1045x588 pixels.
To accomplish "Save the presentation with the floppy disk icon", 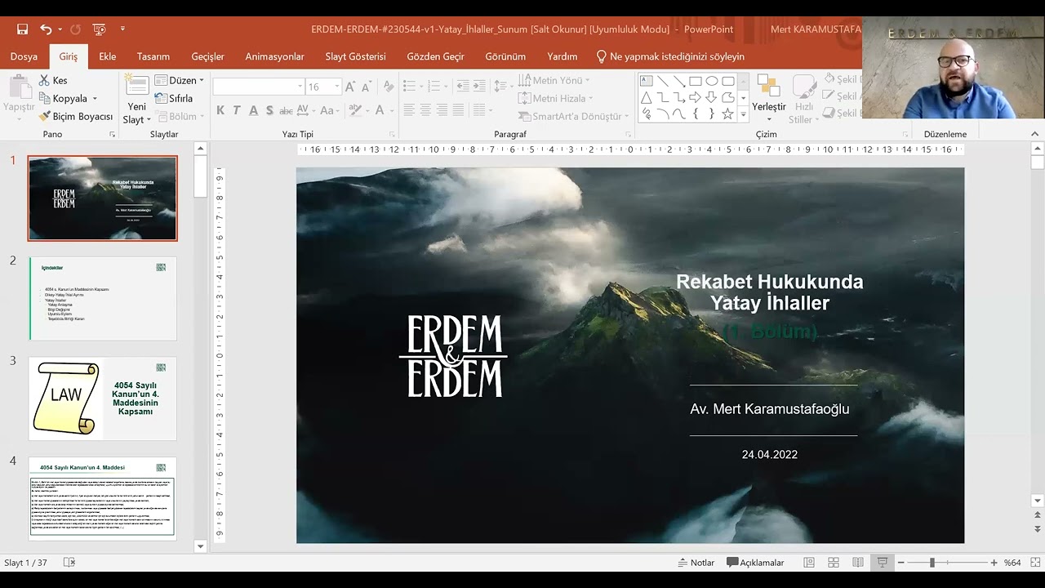I will click(22, 29).
